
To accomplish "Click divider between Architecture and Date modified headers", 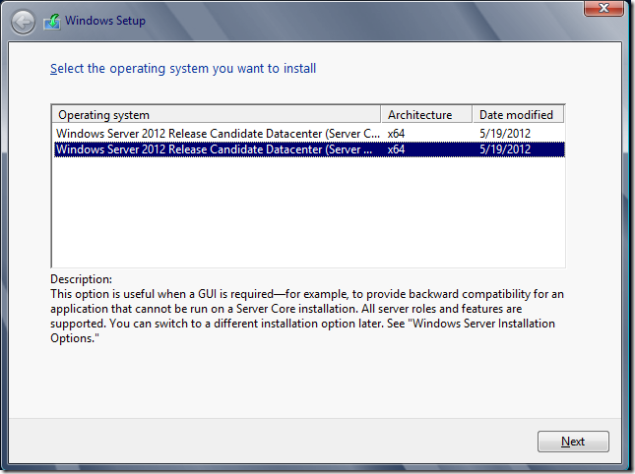I will (x=473, y=115).
